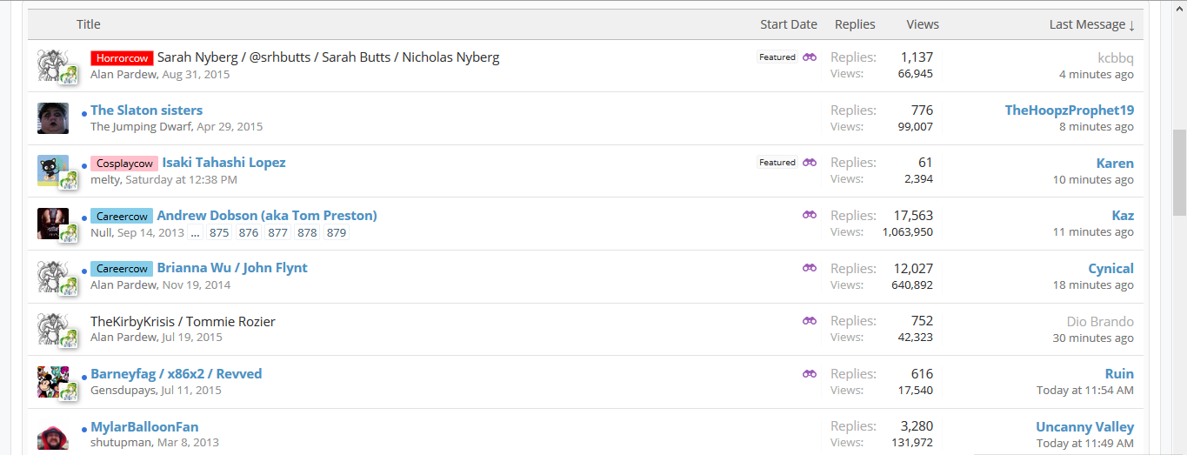The height and width of the screenshot is (455, 1187).
Task: View last poster Ruin's profile
Action: (x=1119, y=374)
